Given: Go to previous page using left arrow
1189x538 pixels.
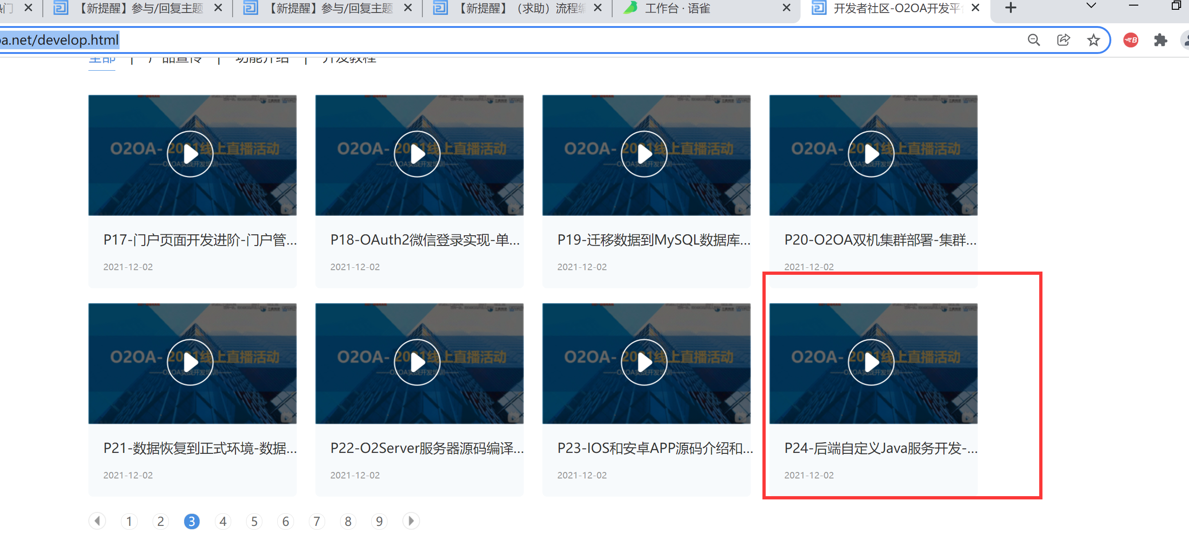Looking at the screenshot, I should [97, 521].
